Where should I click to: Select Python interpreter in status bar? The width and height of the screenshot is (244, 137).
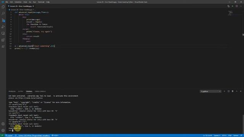point(34,135)
